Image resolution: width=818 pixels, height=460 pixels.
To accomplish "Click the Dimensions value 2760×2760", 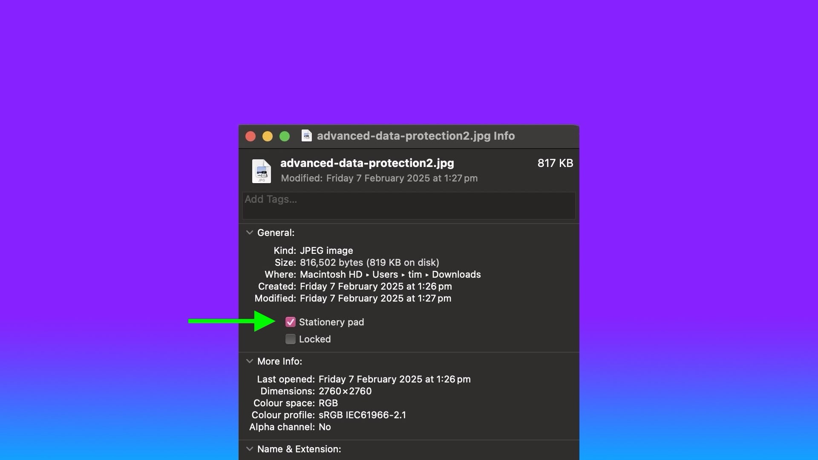I will [345, 391].
